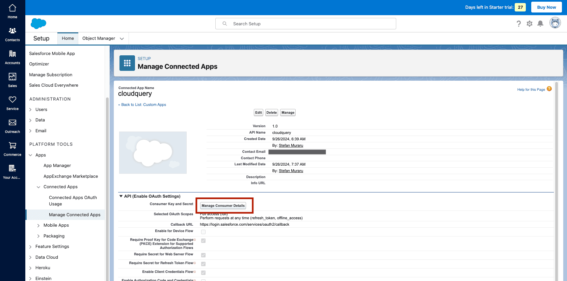The image size is (567, 281).
Task: Expand the Feature Settings section
Action: pyautogui.click(x=30, y=247)
